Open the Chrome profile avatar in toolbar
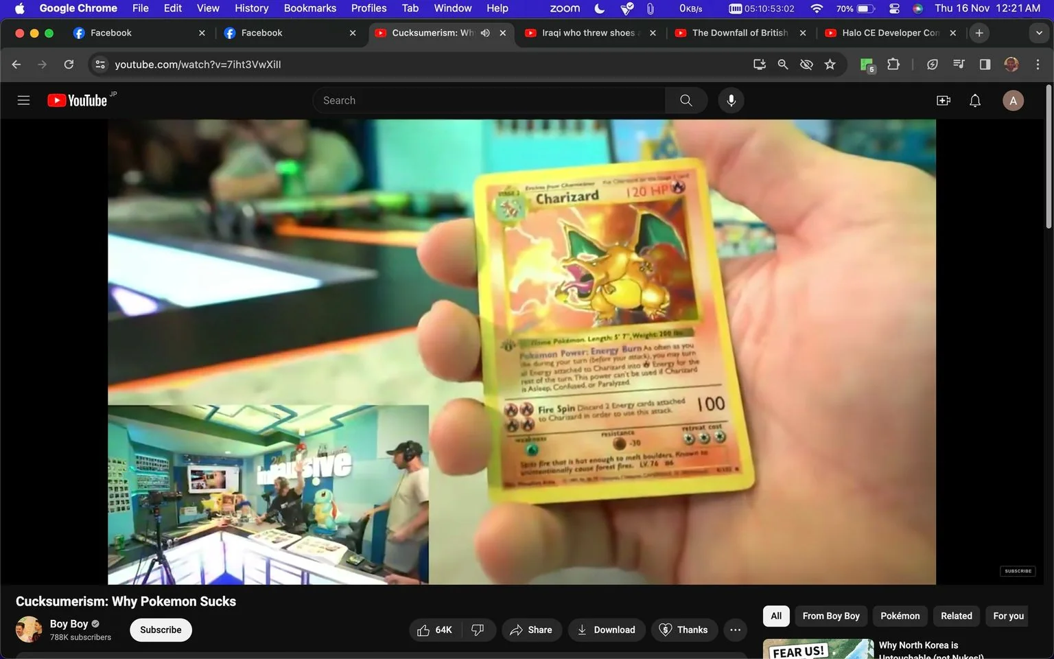This screenshot has width=1054, height=659. 1011,65
